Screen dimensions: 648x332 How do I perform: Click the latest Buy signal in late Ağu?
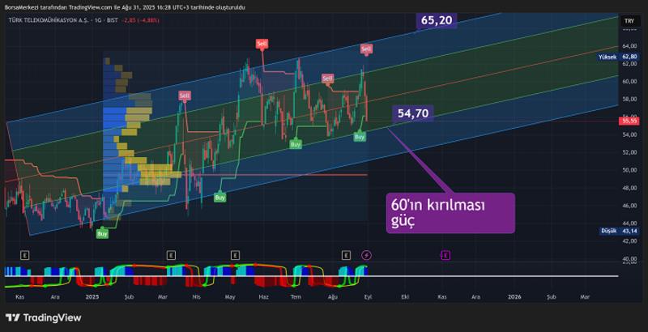tap(360, 136)
